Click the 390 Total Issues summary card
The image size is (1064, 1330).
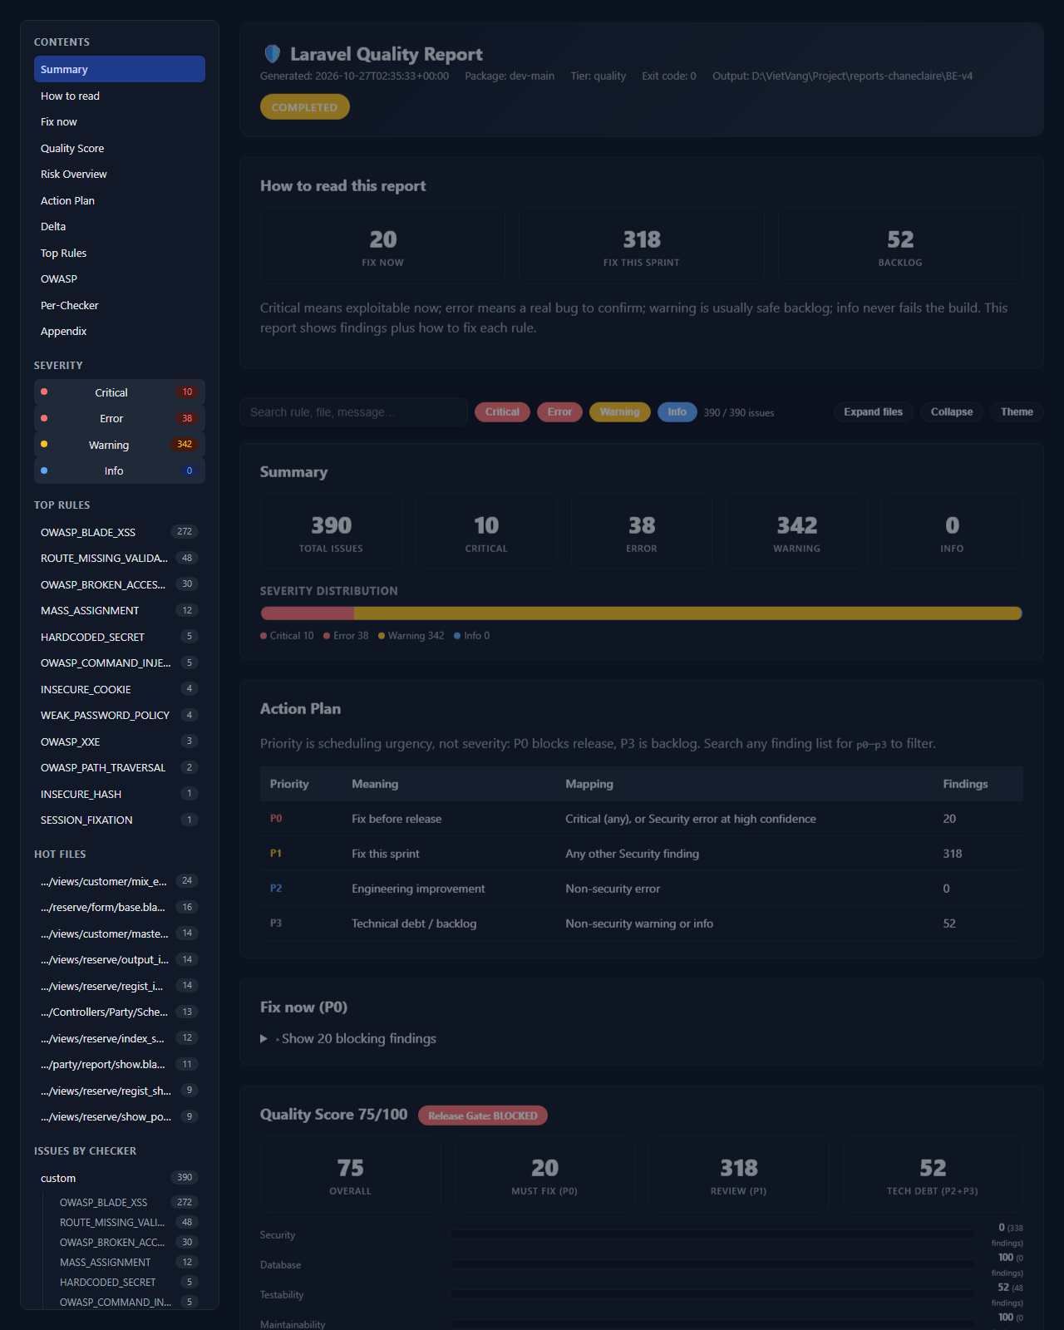331,531
